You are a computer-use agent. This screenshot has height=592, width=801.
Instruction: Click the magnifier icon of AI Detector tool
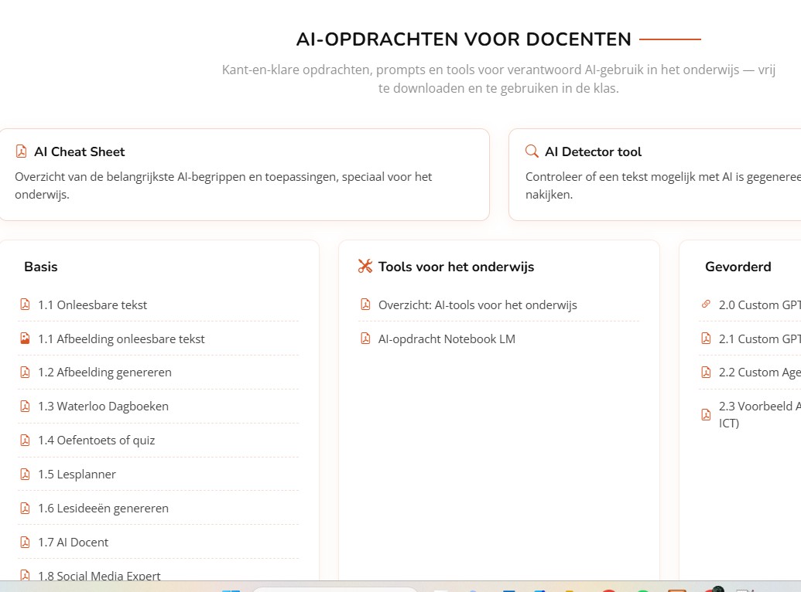[532, 151]
